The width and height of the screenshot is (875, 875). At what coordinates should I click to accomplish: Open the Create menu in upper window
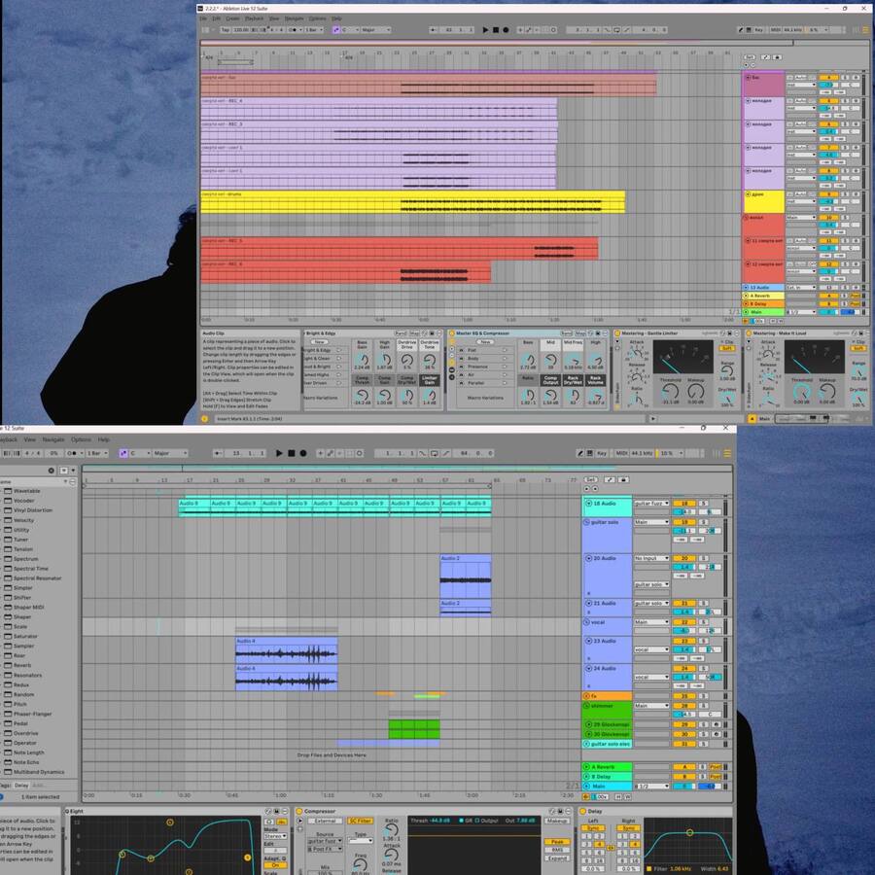(232, 18)
